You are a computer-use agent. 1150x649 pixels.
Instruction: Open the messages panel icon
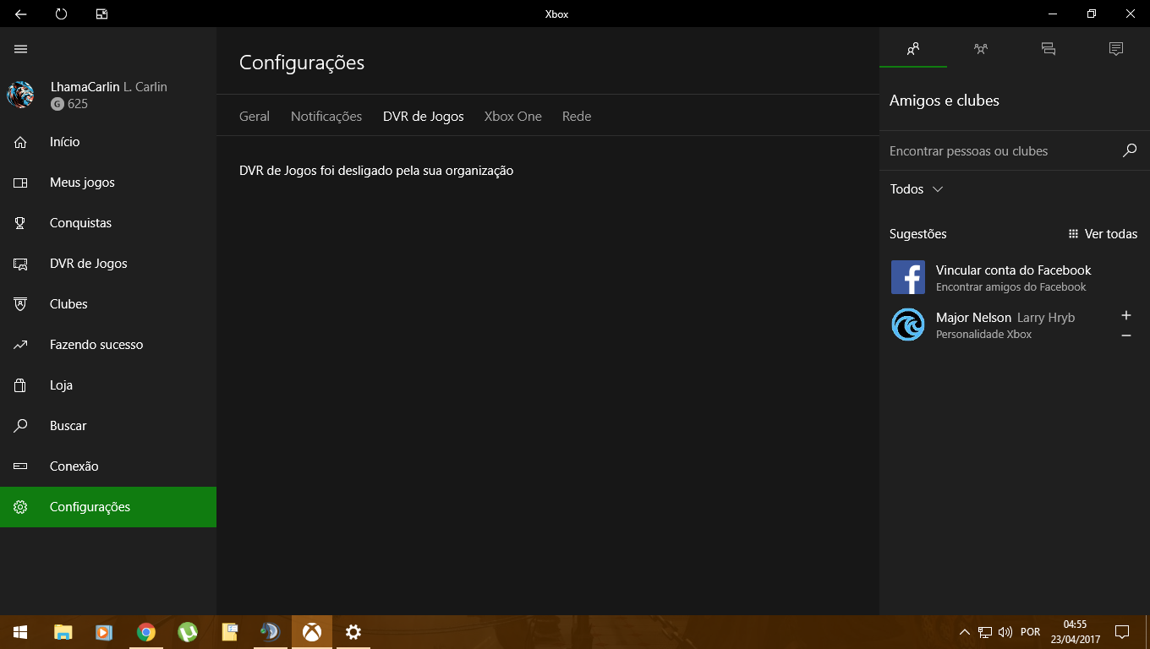(1049, 49)
